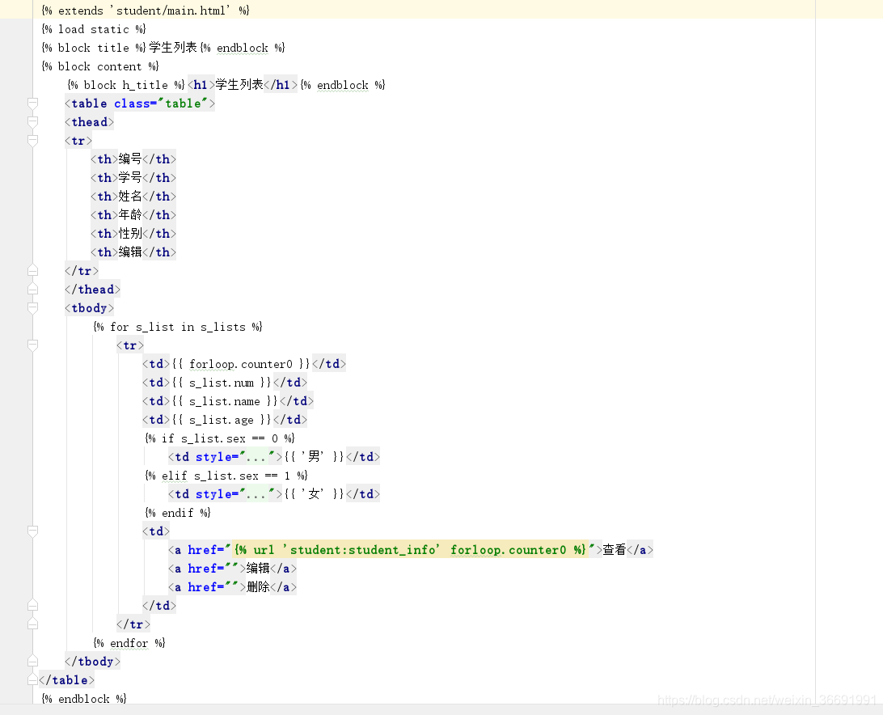Collapse the opening tbody fold marker
Screen dimensions: 883x715
[32, 307]
